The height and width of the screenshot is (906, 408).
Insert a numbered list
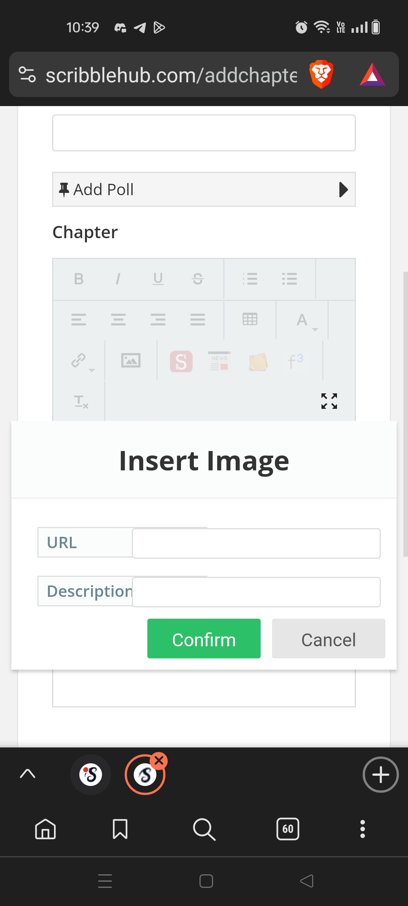click(x=250, y=279)
